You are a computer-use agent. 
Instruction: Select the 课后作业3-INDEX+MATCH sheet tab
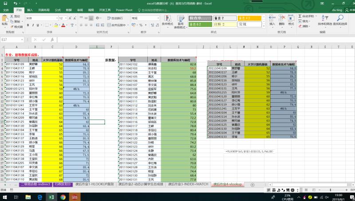coord(189,184)
